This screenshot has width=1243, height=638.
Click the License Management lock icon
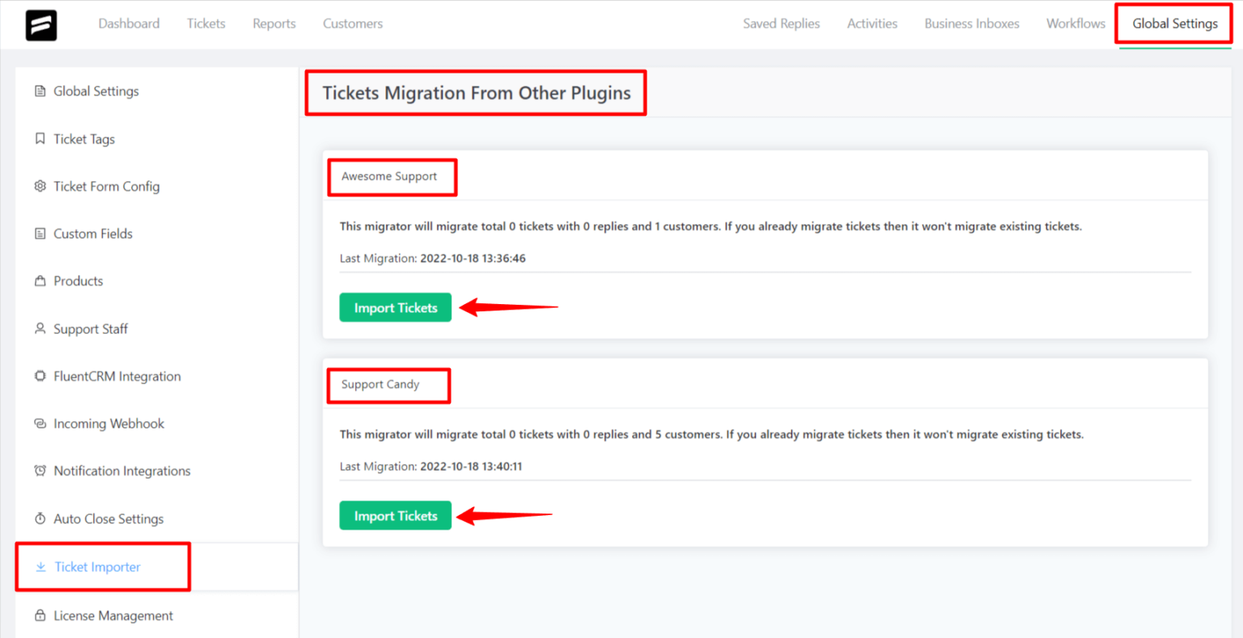(39, 615)
